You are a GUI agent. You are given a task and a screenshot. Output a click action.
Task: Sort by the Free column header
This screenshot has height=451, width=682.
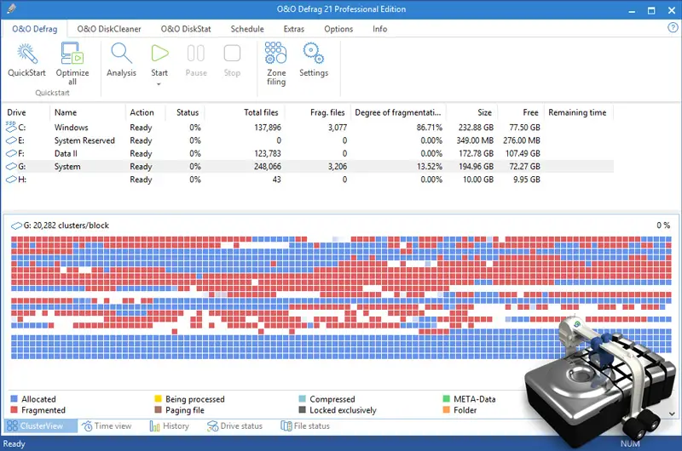pos(530,112)
